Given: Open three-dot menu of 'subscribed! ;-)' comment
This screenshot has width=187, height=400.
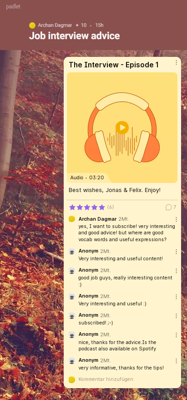Looking at the screenshot, I should point(176,316).
